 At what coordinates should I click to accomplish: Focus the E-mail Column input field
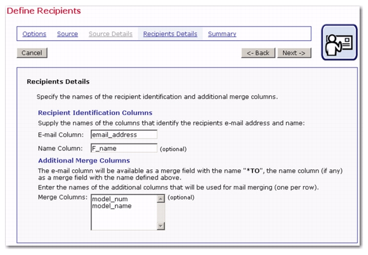[124, 135]
